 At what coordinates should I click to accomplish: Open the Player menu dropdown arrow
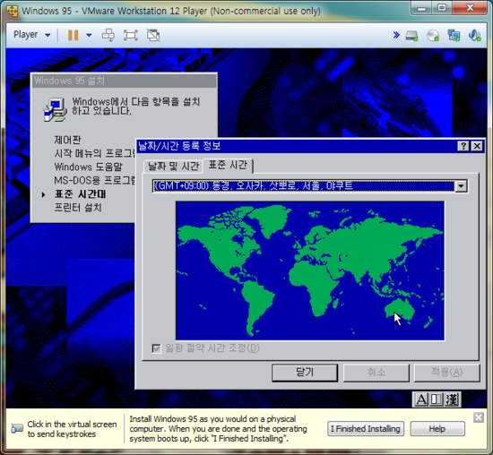coord(48,35)
